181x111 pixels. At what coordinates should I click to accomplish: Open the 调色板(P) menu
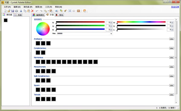coord(28,7)
